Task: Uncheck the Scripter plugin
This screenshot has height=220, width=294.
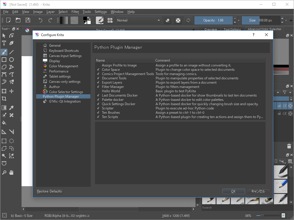Action: (x=98, y=108)
